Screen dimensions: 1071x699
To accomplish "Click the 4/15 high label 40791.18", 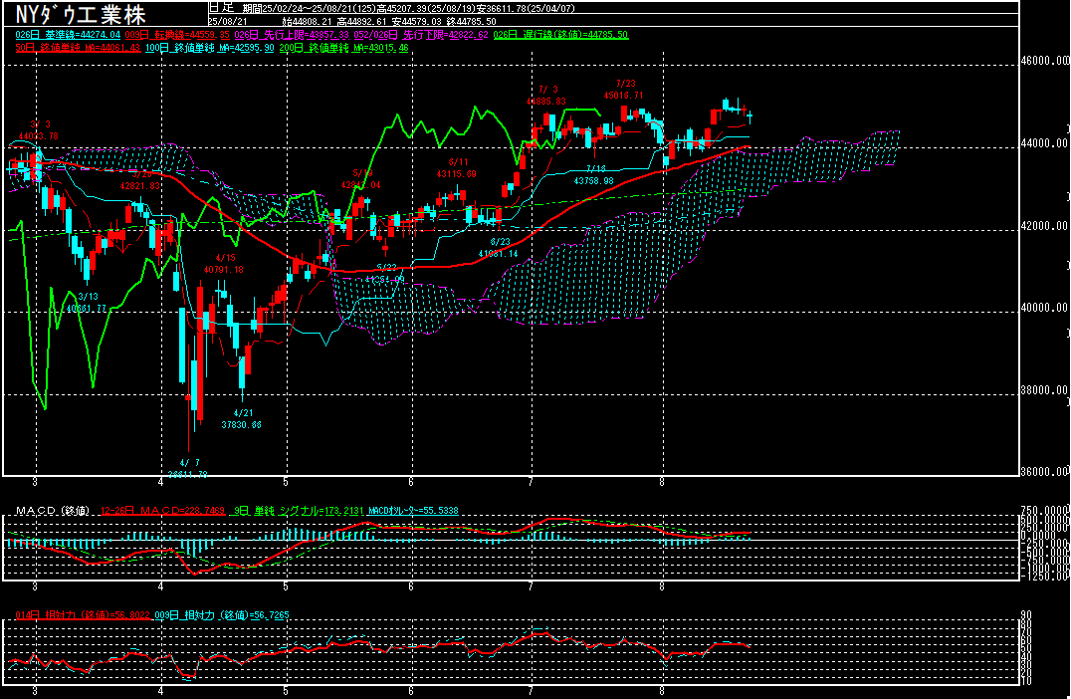I will pos(223,270).
